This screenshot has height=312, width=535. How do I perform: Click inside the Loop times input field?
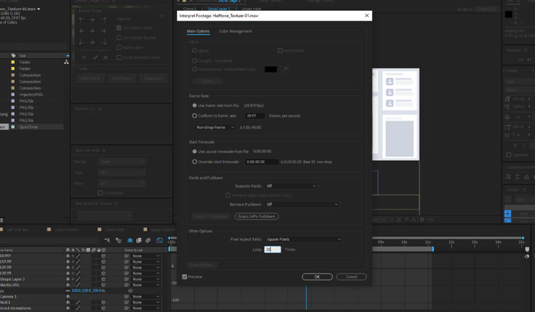272,250
